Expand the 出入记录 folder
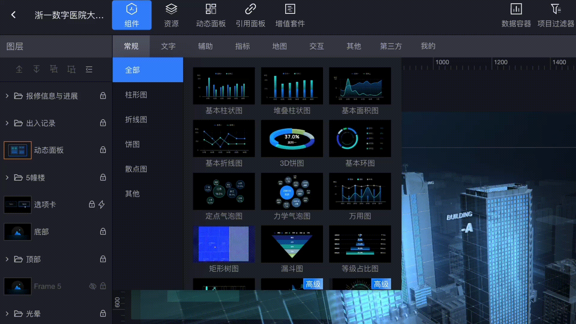The height and width of the screenshot is (324, 576). click(x=7, y=123)
